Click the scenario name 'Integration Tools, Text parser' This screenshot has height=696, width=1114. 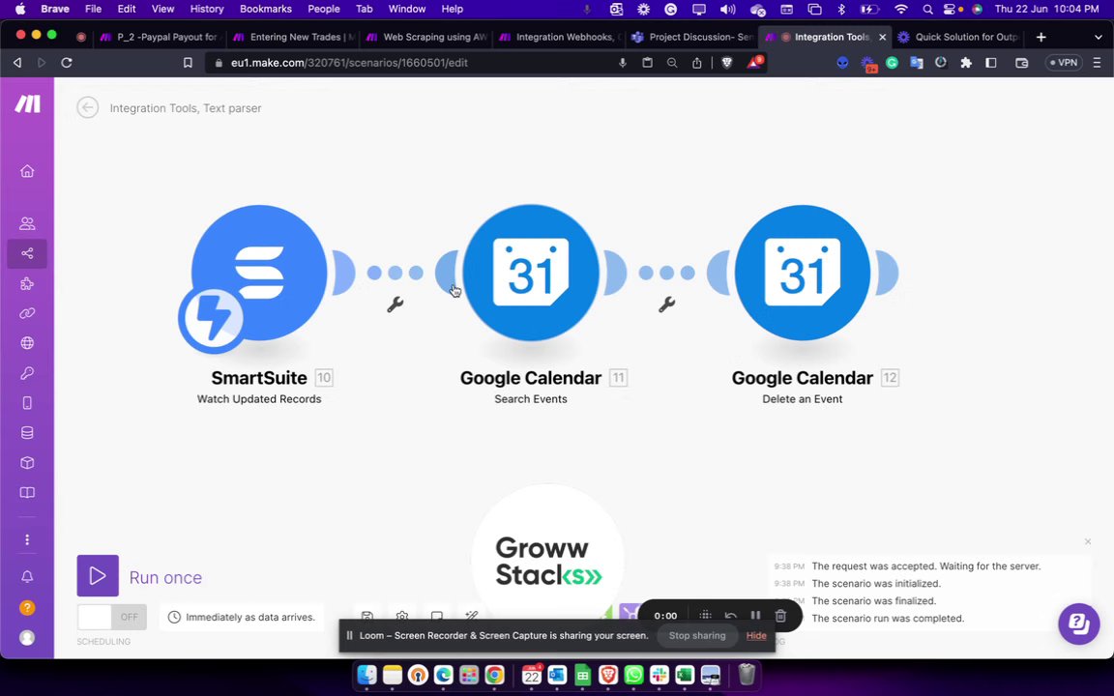186,108
